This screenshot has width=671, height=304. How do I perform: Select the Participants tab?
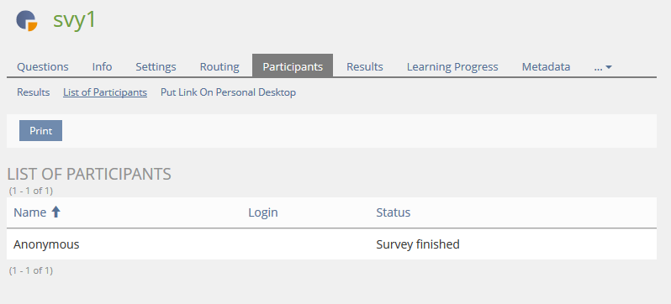[x=293, y=66]
